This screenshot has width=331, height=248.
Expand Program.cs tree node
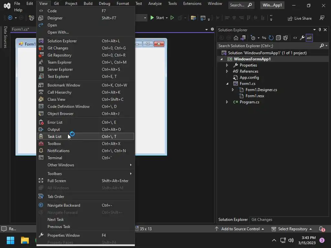[227, 102]
